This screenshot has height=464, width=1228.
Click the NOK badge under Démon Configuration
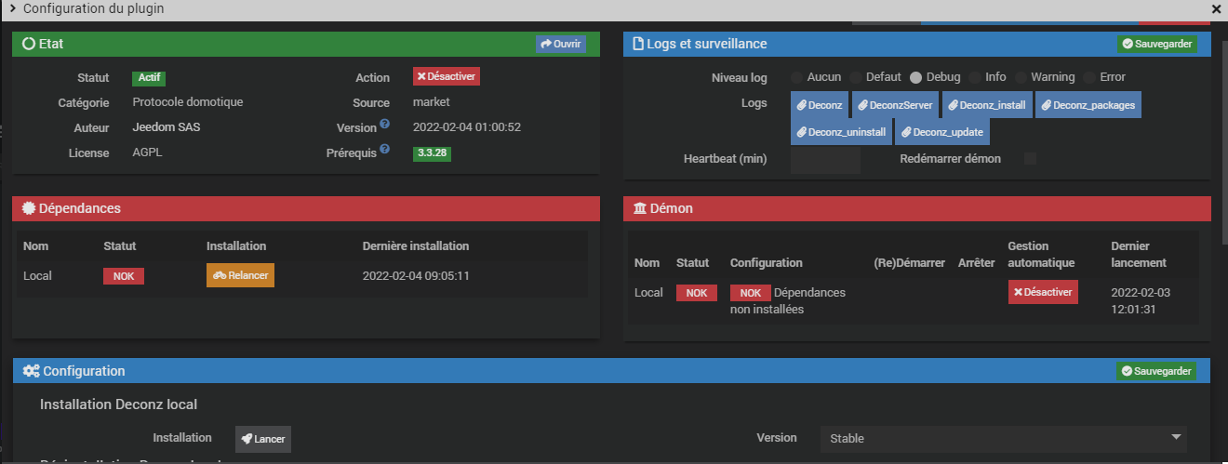751,293
